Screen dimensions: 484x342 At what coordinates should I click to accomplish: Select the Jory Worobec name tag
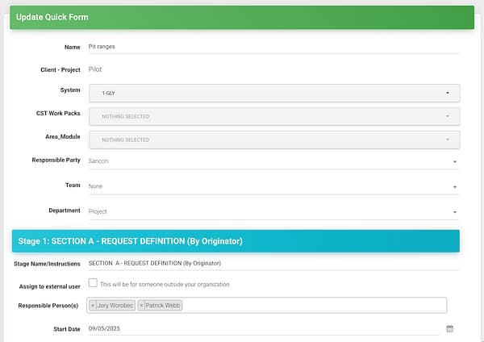coord(115,306)
